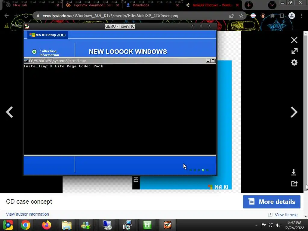
Task: Open the green H taskbar app
Action: point(147,225)
